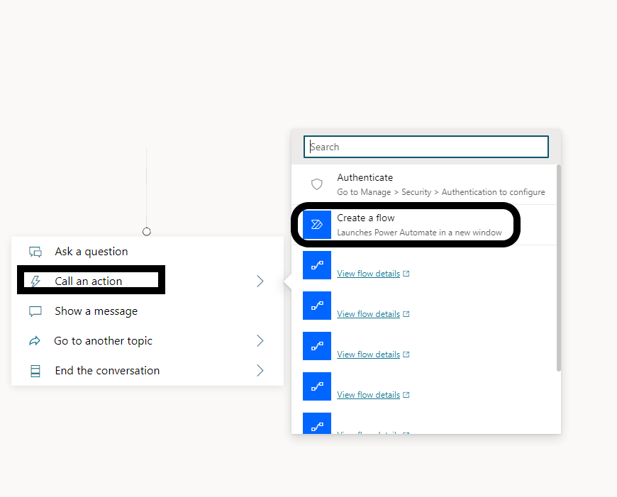
Task: Click the lightning bolt icon for Call an action
Action: [35, 281]
